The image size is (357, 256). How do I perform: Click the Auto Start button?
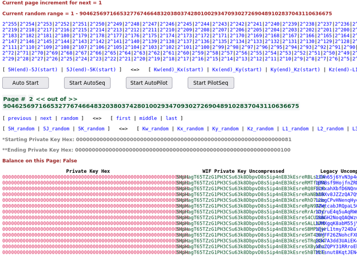(26, 83)
